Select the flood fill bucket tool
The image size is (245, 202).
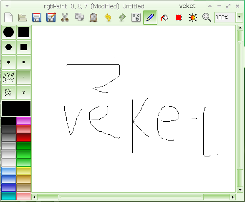pyautogui.click(x=164, y=18)
